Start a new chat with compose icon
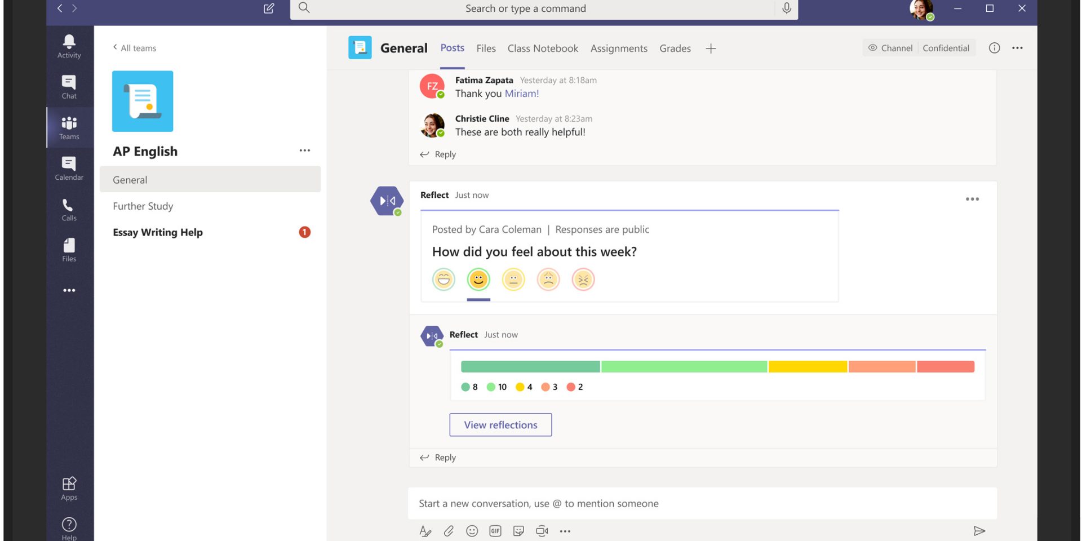1082x541 pixels. [x=269, y=8]
